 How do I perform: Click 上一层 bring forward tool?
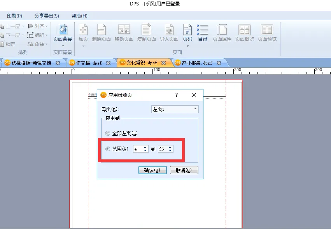click(x=12, y=26)
